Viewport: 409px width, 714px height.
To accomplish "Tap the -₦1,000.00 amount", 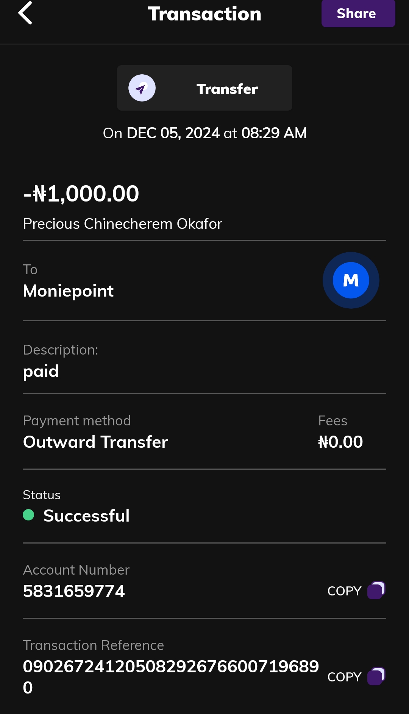I will 81,194.
